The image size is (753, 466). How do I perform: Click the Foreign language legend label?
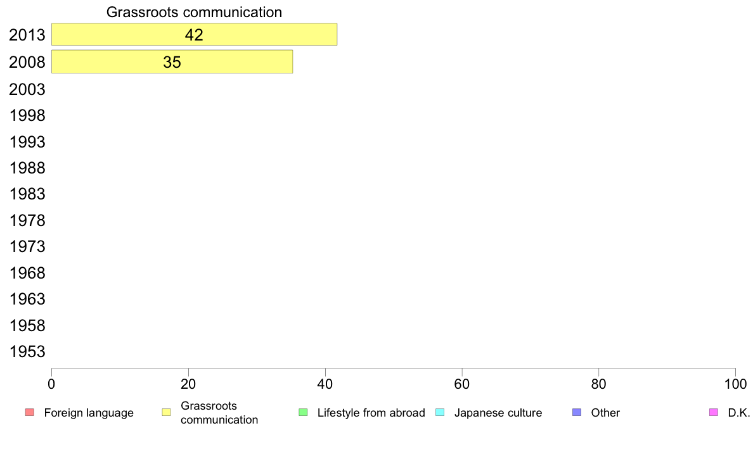pos(89,413)
